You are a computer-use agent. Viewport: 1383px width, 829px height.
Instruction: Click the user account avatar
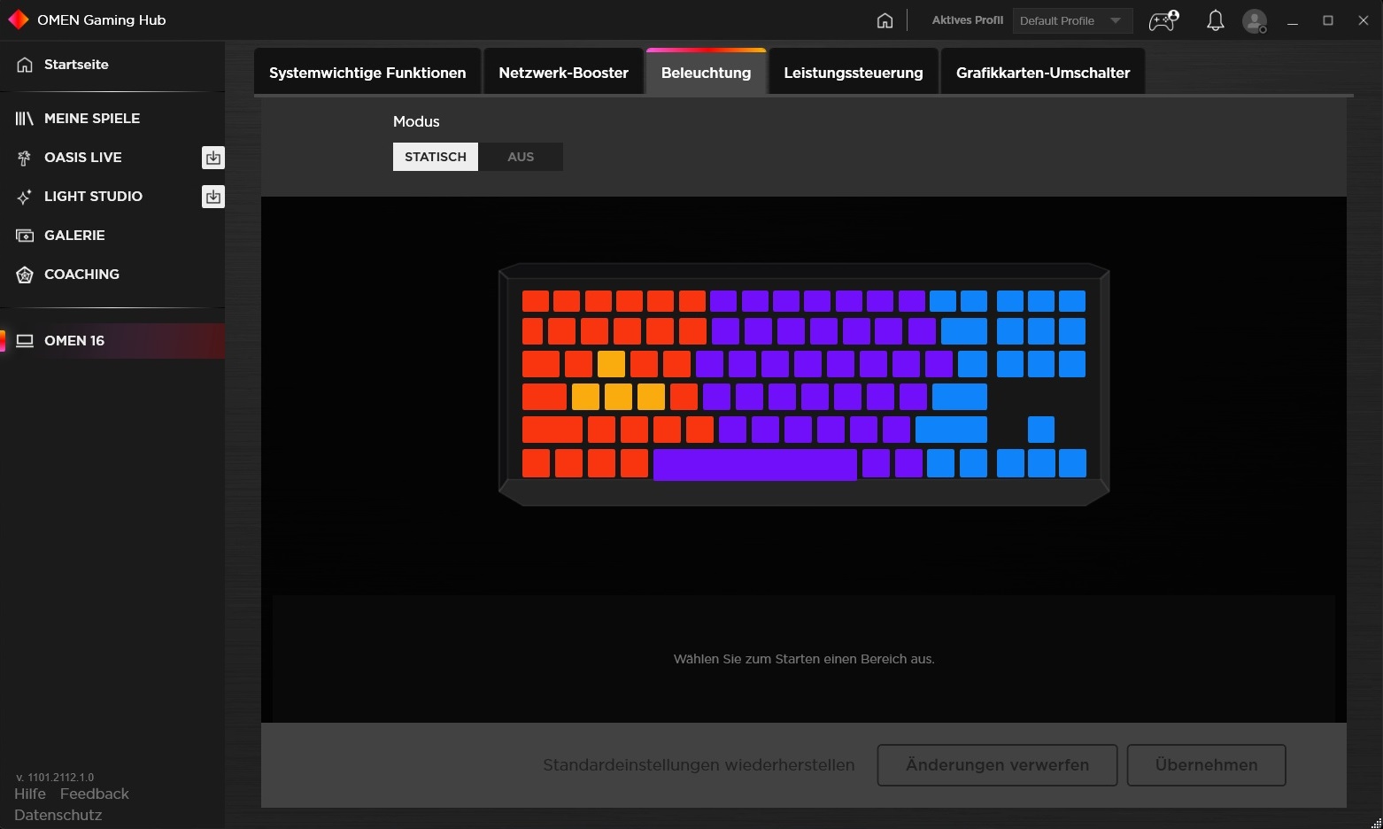[x=1255, y=20]
